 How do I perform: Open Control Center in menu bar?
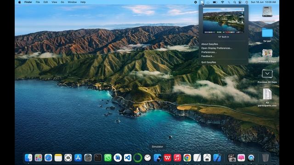[240, 2]
